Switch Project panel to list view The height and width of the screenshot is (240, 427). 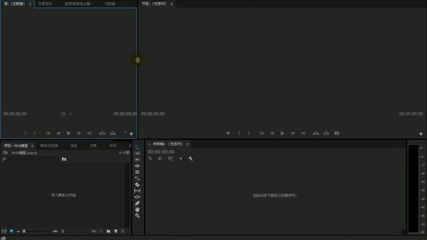[x=4, y=231]
